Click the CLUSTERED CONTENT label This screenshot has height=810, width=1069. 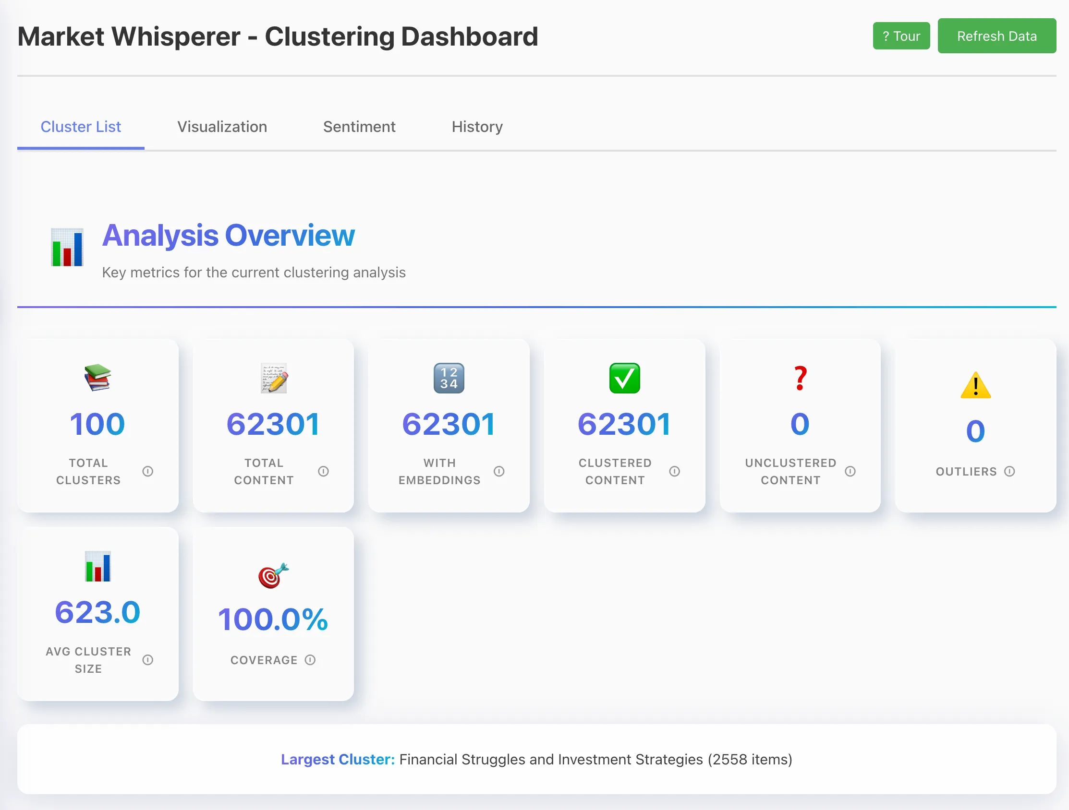tap(615, 471)
